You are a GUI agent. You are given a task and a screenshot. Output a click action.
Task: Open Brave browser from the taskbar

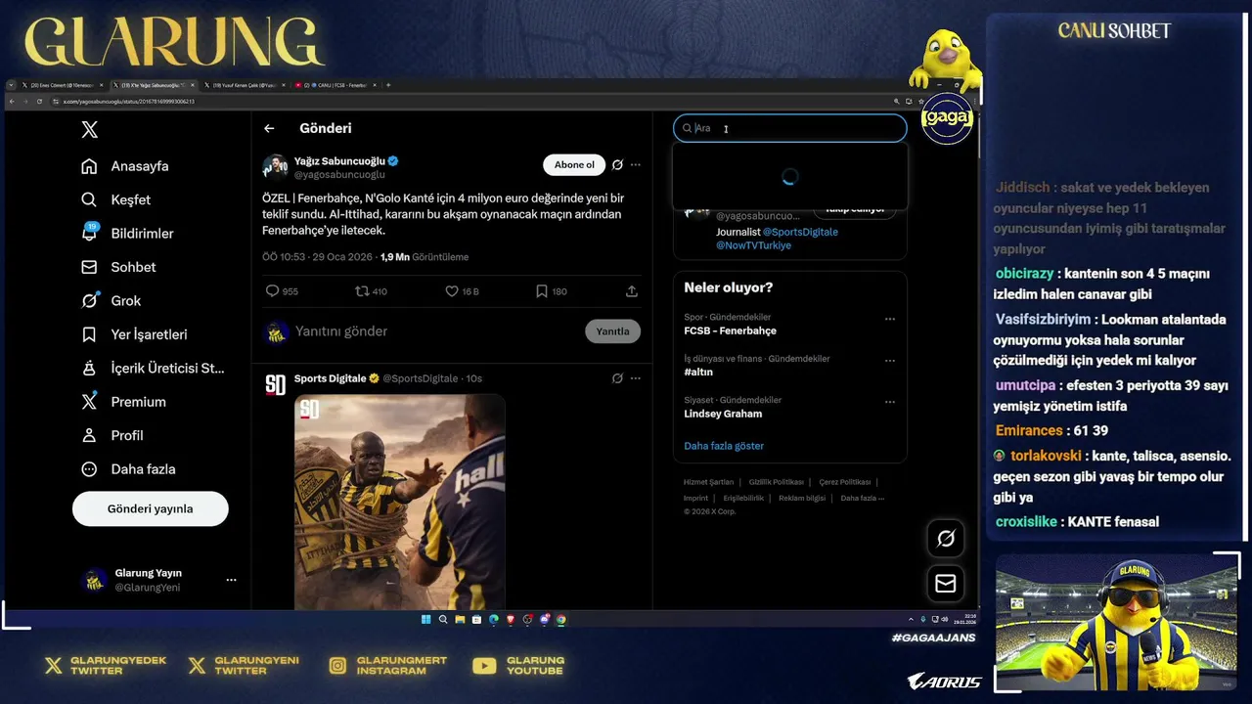point(511,619)
